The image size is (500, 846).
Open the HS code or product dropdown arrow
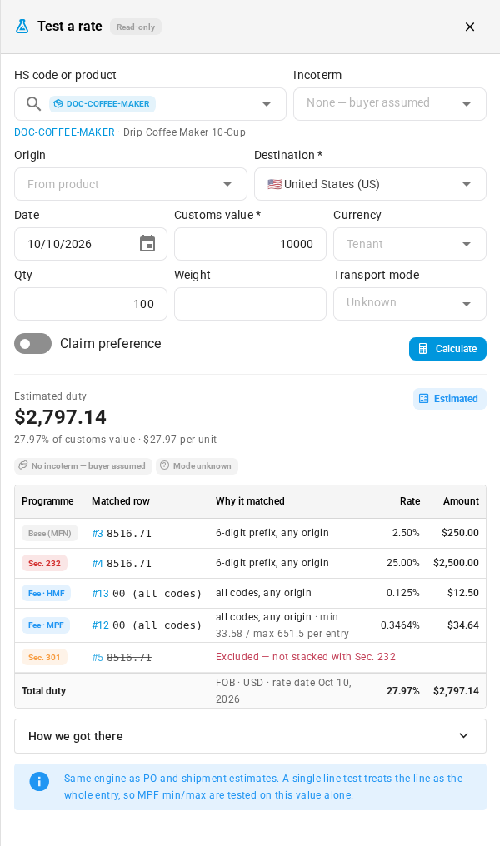tap(266, 104)
